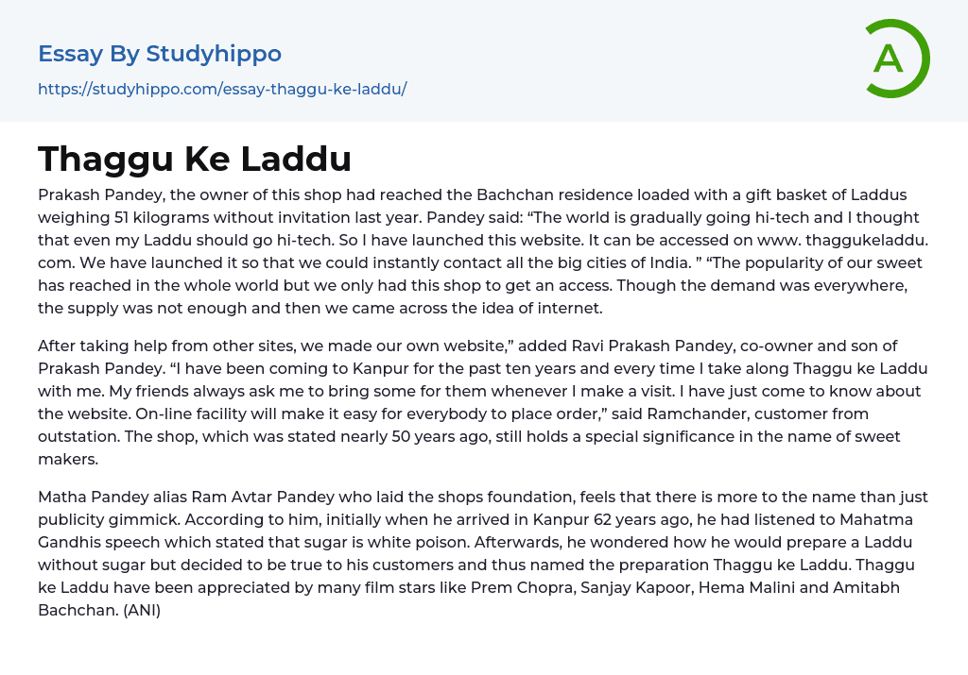Open the studyhippo.com essay URL link
Viewport: 968px width, 675px height.
click(x=222, y=90)
